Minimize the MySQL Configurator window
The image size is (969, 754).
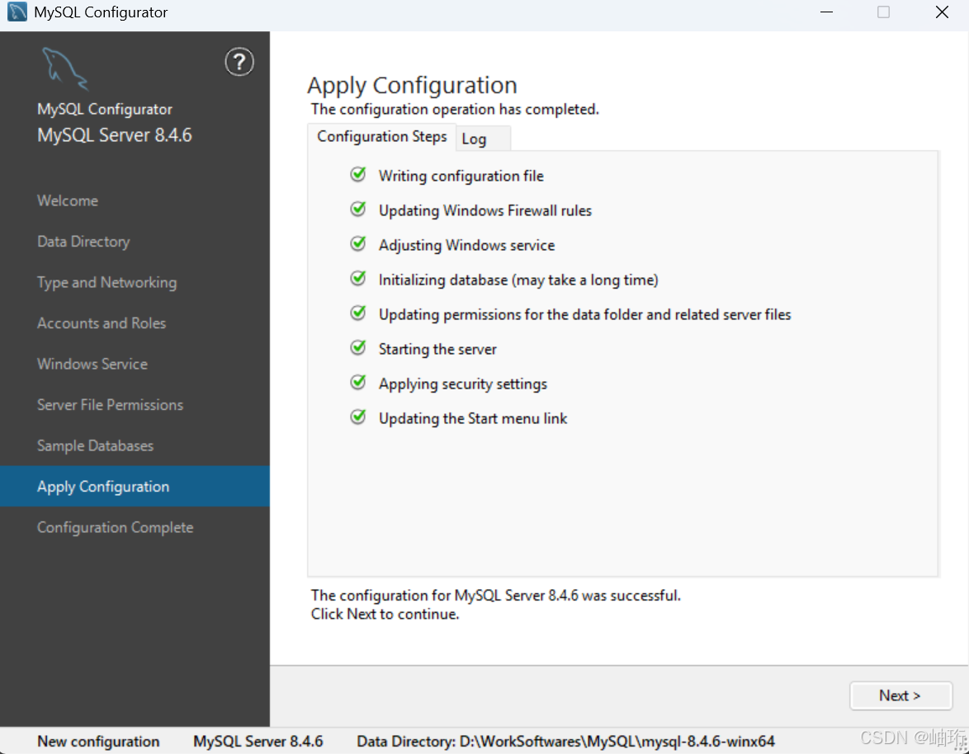click(x=826, y=12)
